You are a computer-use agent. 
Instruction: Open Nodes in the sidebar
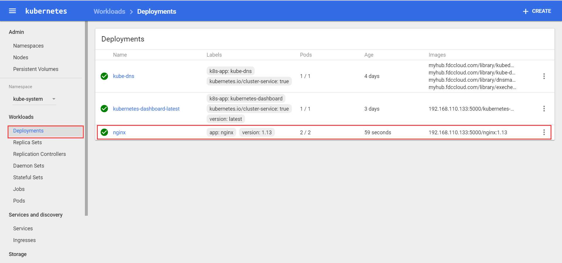21,58
